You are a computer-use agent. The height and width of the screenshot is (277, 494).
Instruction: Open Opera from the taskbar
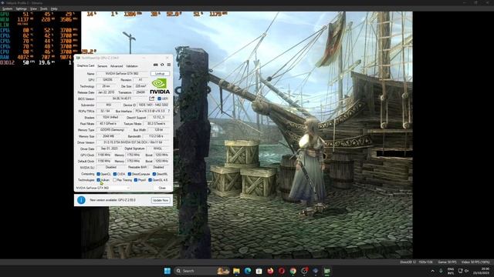point(282,271)
